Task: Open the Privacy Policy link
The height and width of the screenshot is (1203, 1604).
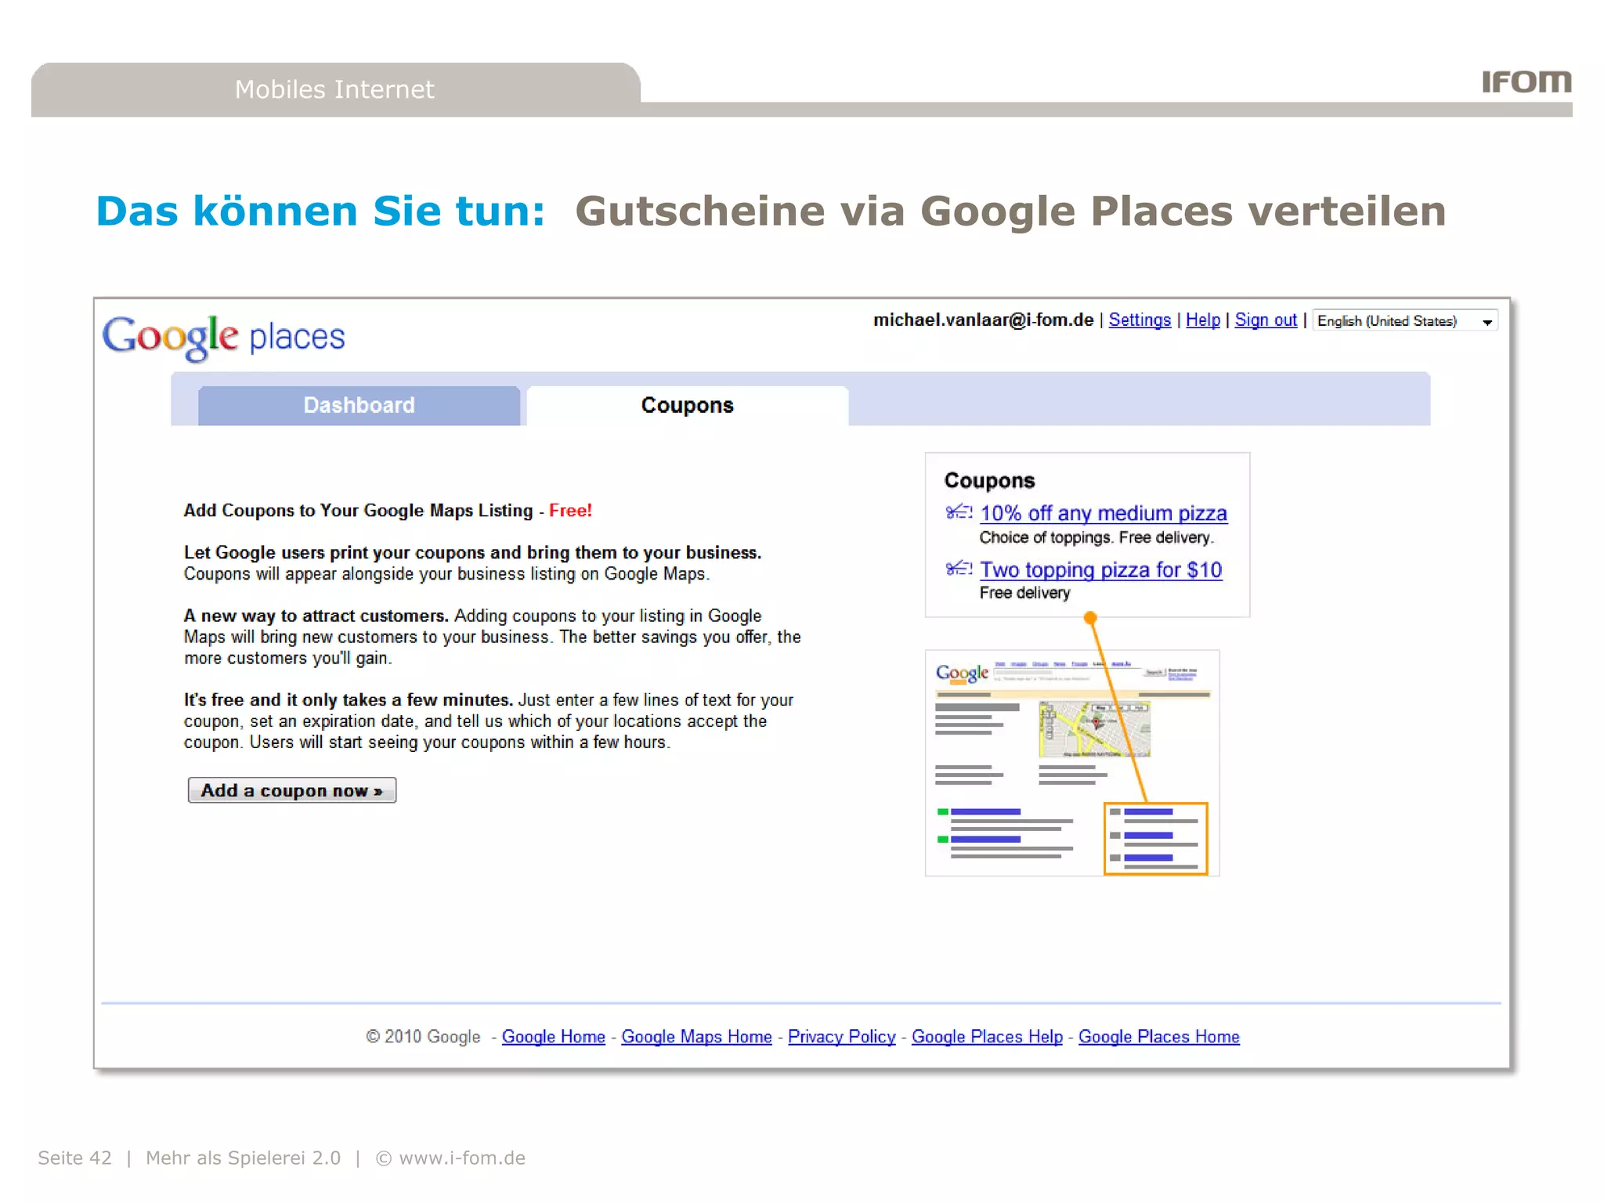Action: click(x=842, y=1037)
